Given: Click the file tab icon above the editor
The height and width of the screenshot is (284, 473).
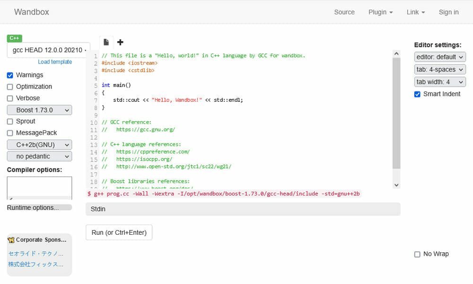Looking at the screenshot, I should [106, 42].
